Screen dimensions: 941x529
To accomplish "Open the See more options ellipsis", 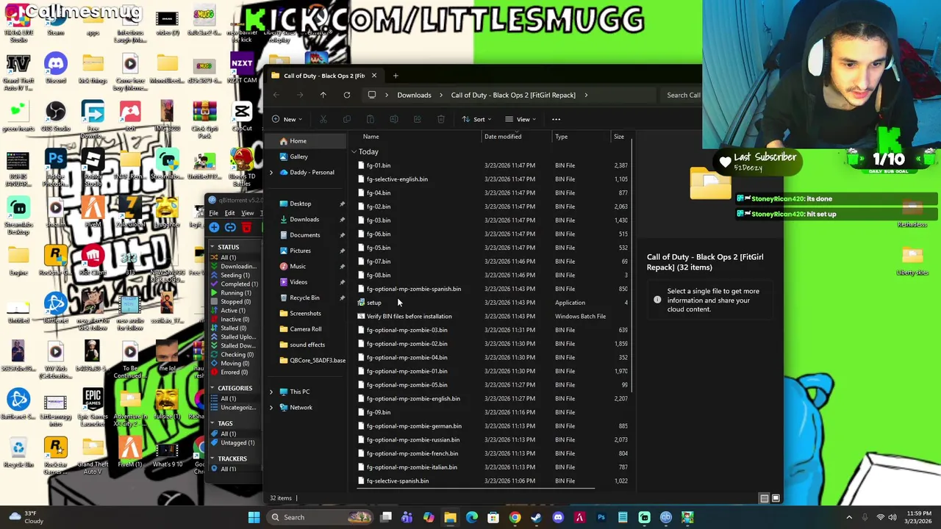I will tap(556, 119).
